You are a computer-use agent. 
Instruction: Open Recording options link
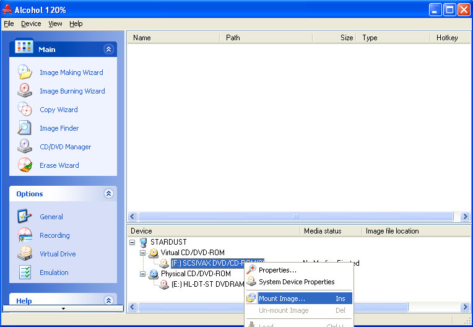point(54,235)
